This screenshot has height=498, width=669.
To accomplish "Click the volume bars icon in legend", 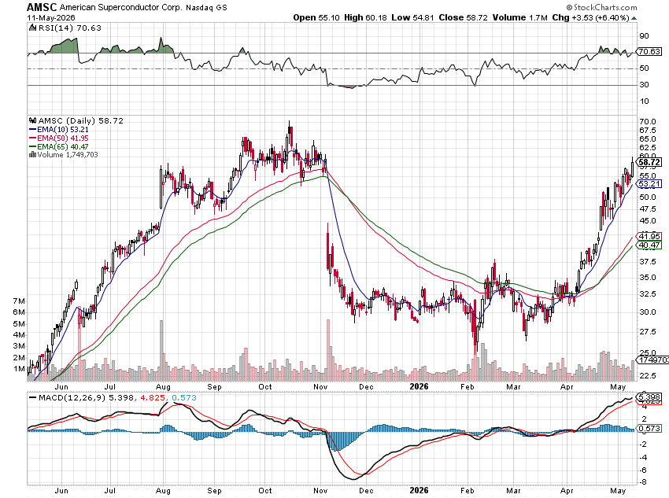I will (32, 155).
